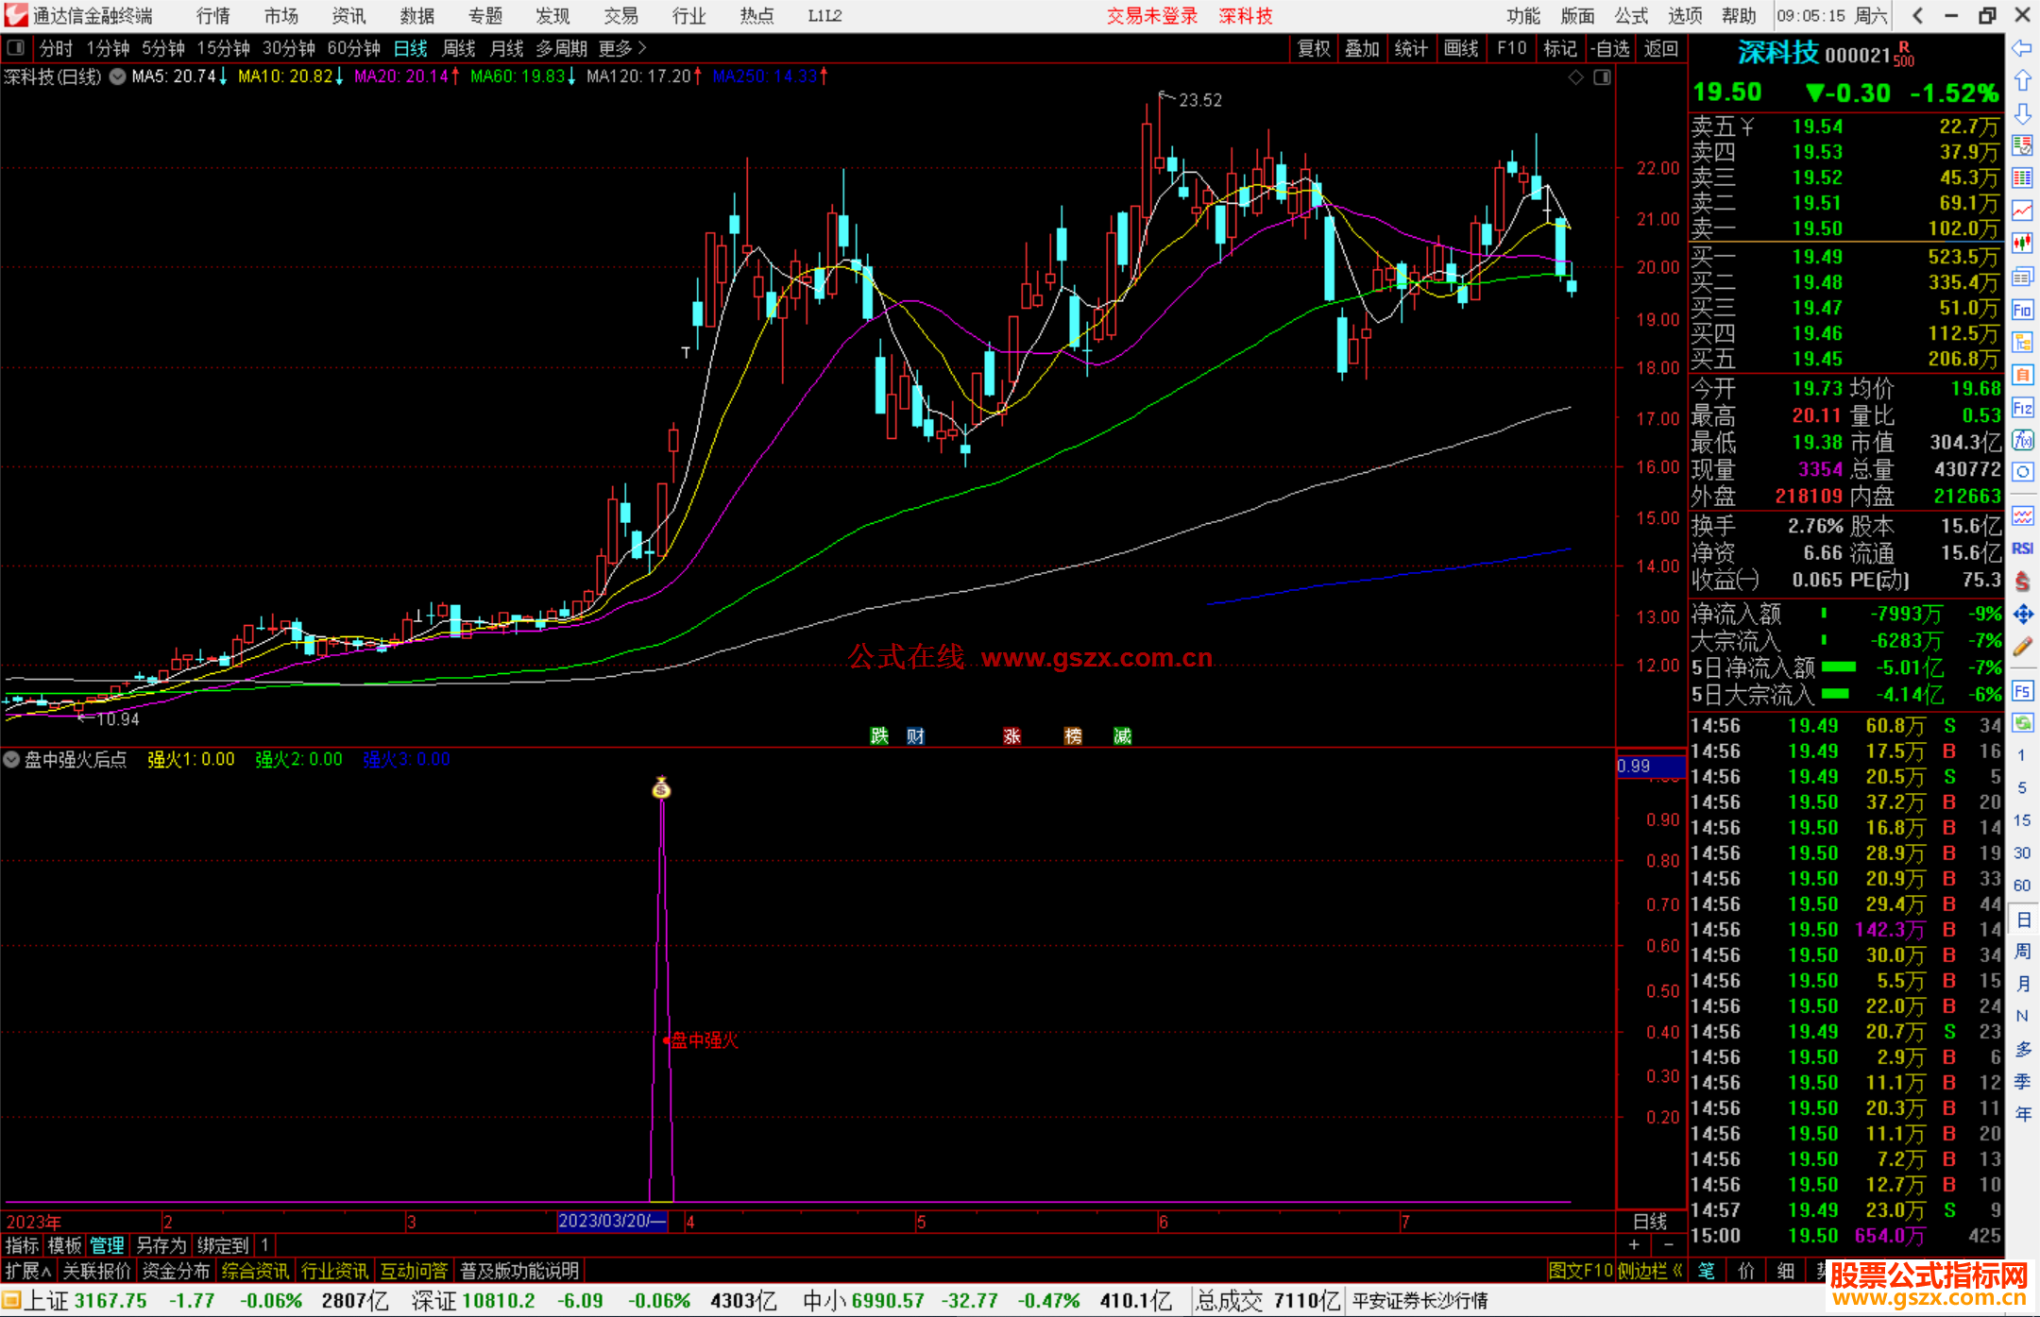Switch to the 周线 weekly period tab

[x=459, y=48]
